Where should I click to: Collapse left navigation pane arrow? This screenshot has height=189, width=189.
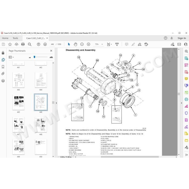click(56, 103)
